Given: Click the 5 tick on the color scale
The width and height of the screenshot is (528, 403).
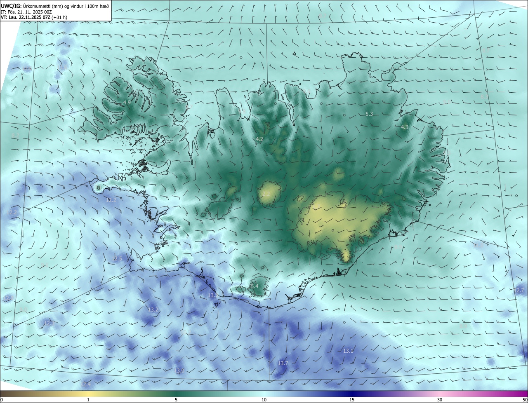Looking at the screenshot, I should (176, 400).
